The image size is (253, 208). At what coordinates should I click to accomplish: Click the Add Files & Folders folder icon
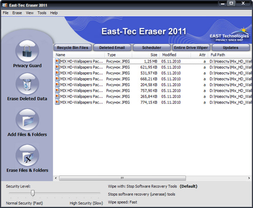click(27, 120)
